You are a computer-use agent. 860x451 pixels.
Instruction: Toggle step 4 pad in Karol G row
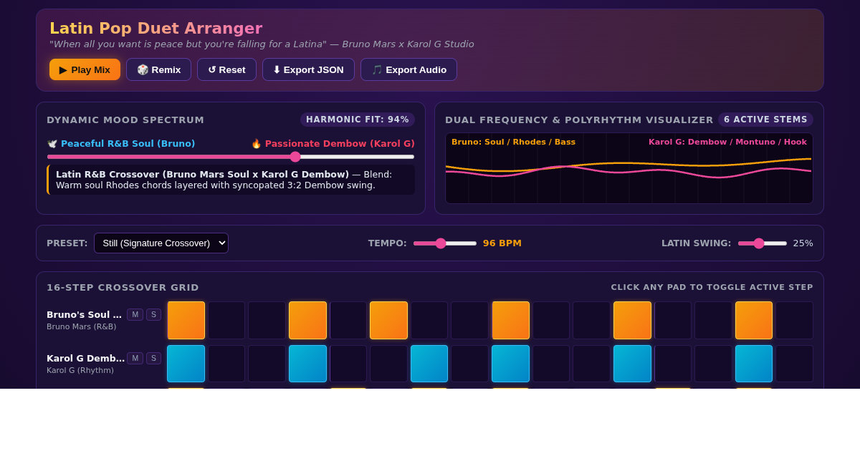(x=307, y=364)
